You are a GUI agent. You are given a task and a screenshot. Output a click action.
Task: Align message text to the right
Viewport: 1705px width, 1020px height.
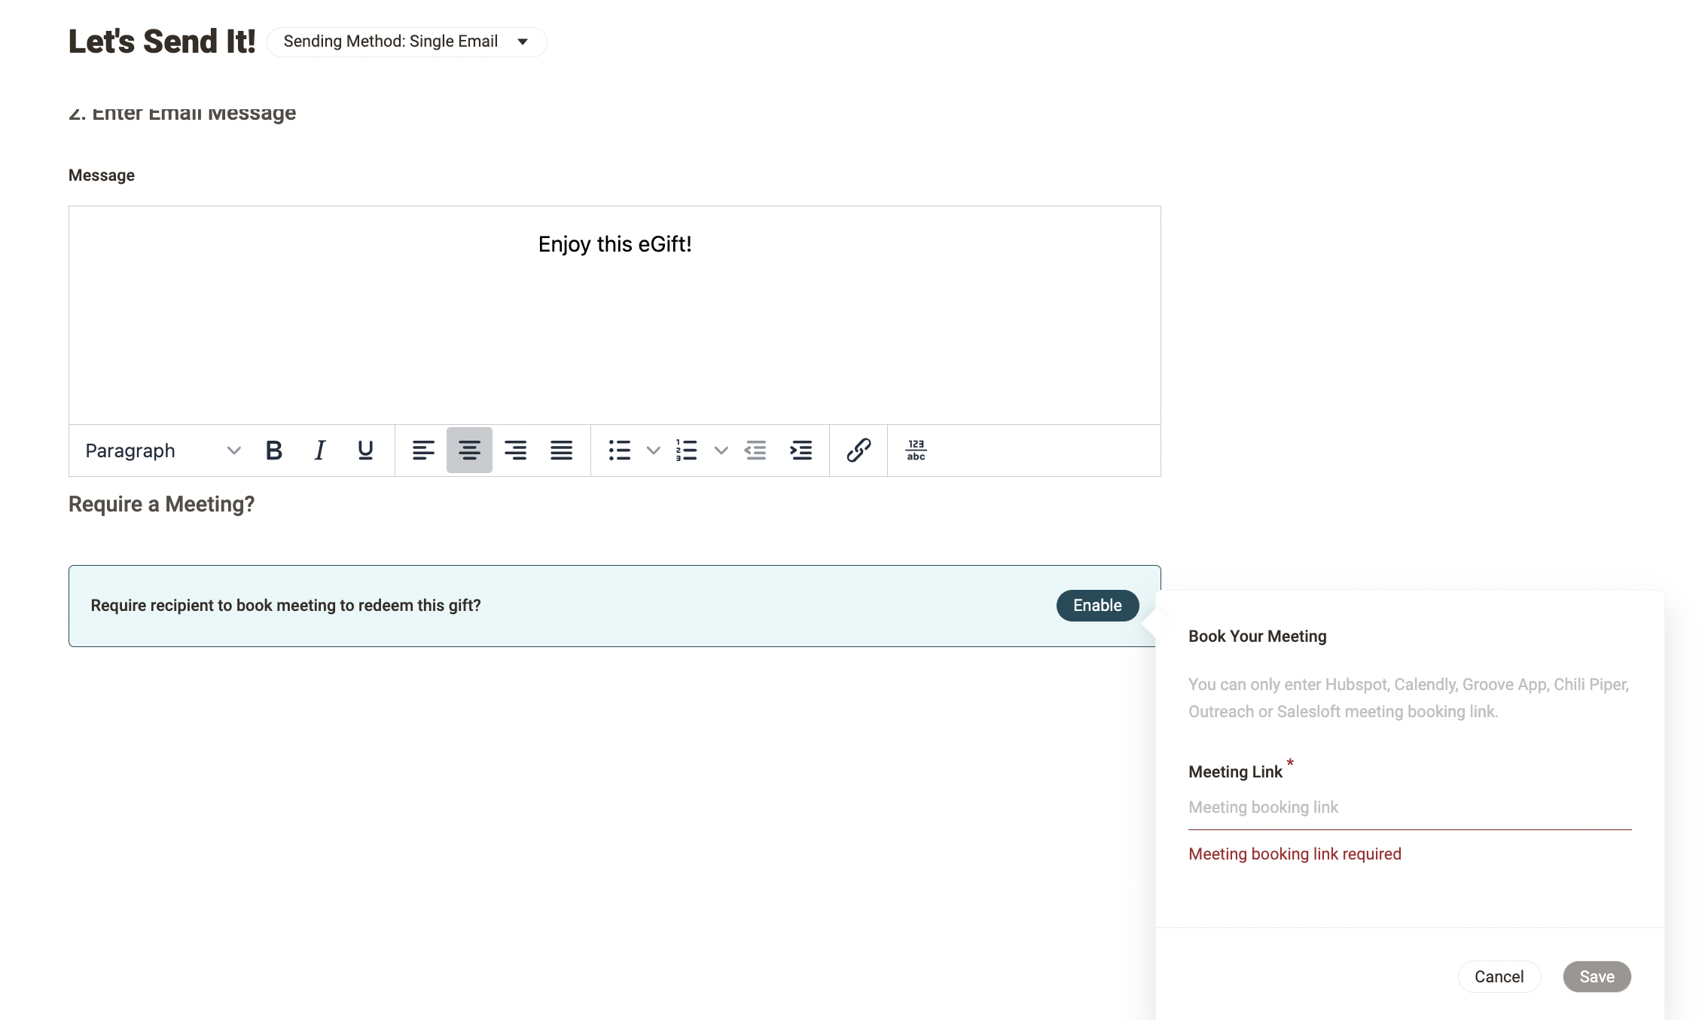[515, 450]
